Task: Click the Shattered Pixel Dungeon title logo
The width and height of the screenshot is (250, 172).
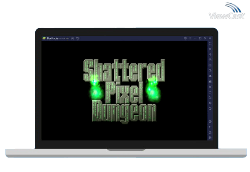Action: 124,91
